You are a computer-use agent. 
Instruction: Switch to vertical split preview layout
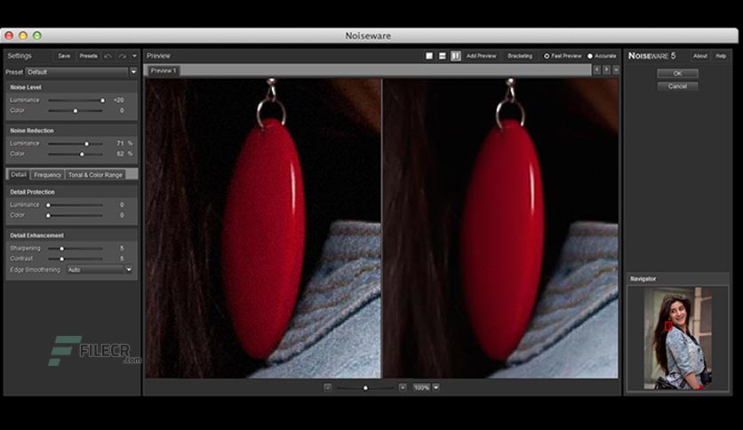(455, 56)
